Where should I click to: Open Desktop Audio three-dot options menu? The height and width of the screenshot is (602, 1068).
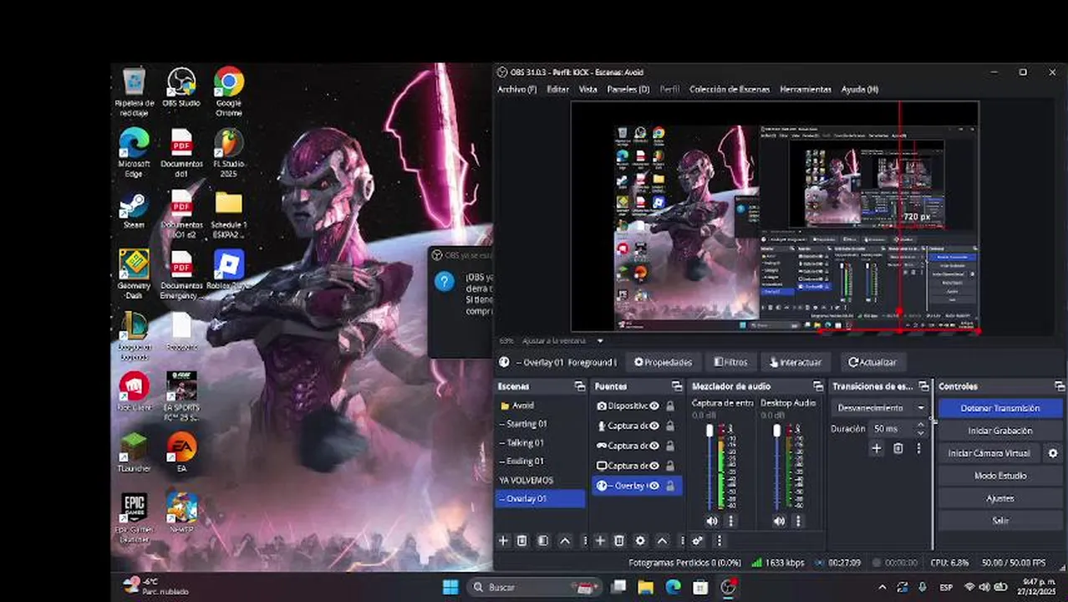798,521
